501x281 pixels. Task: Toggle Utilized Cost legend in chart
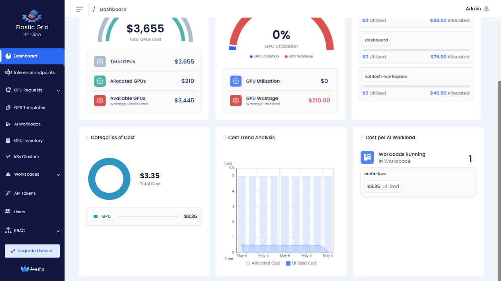coord(301,263)
